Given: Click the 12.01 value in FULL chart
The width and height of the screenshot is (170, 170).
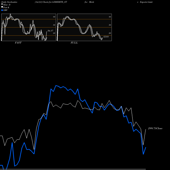Looking at the screenshot, I should (x=106, y=37).
